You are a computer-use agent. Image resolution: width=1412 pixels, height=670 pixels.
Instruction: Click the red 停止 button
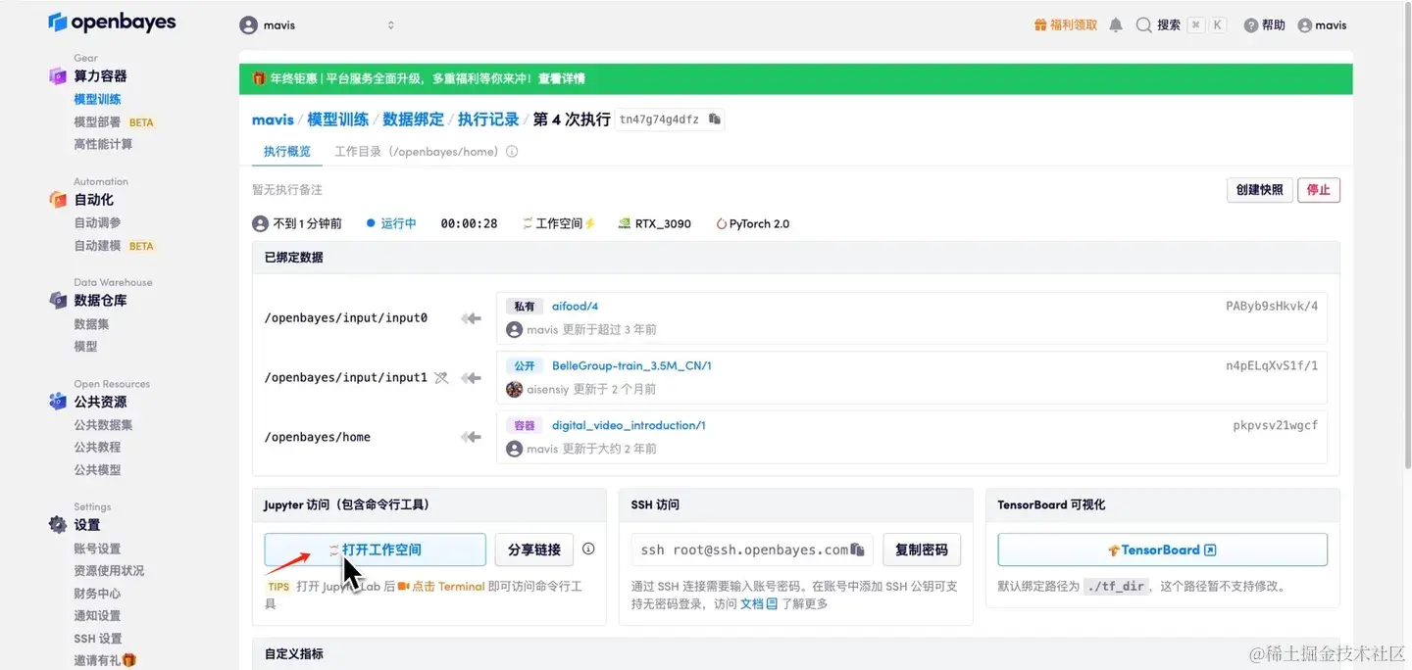[1319, 190]
